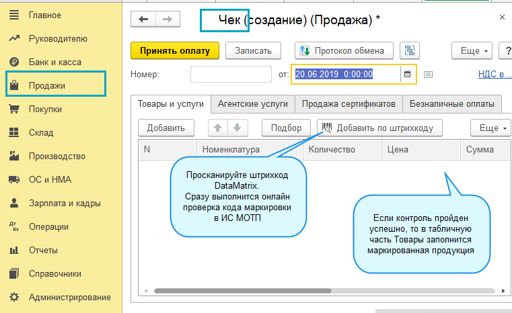Click the bar chart icon for Отчеты
The width and height of the screenshot is (512, 313).
(x=14, y=250)
